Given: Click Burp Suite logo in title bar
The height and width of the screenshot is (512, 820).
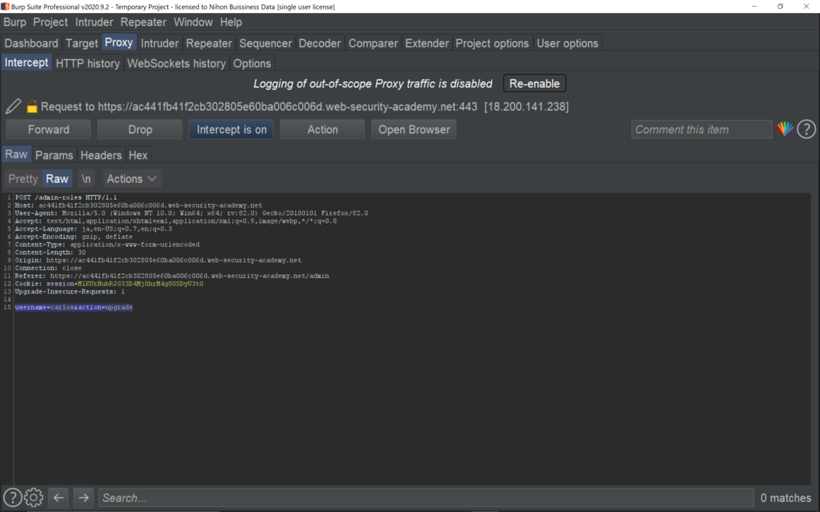Looking at the screenshot, I should click(x=5, y=6).
